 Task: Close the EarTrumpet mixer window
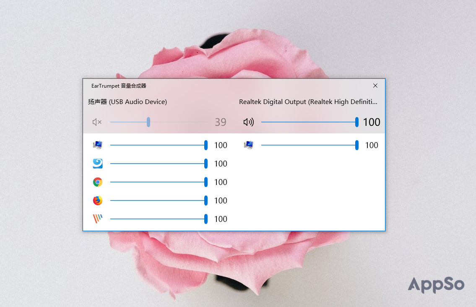[375, 86]
